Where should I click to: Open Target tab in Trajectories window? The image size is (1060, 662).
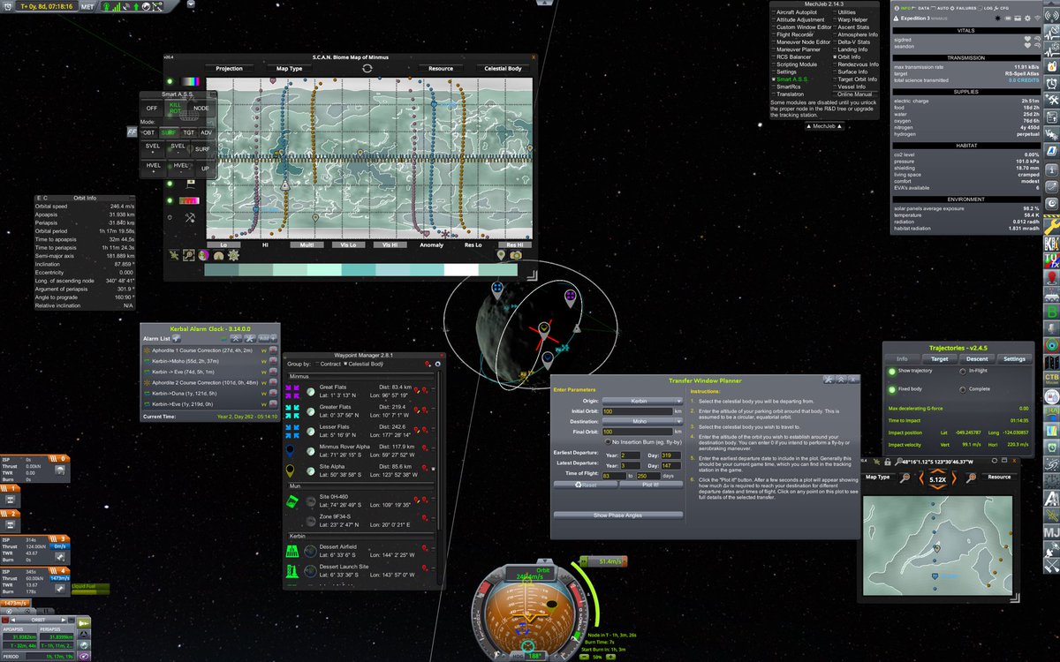tap(940, 359)
